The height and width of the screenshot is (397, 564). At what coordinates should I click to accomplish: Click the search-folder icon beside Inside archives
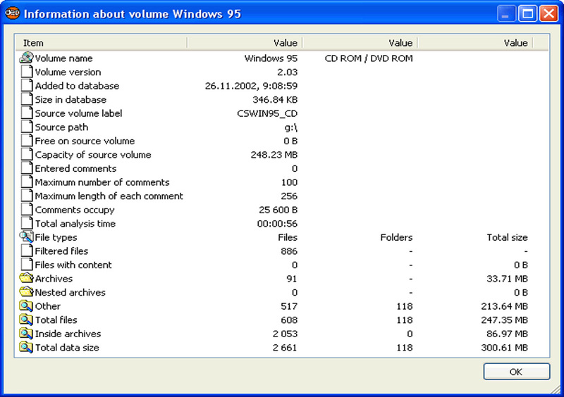point(26,334)
